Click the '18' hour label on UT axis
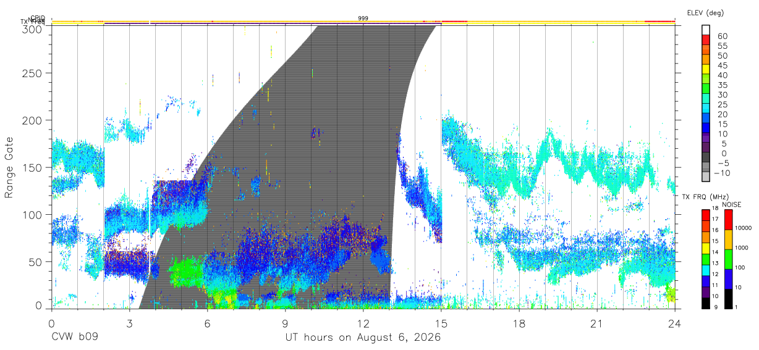Image resolution: width=759 pixels, height=350 pixels. 519,323
